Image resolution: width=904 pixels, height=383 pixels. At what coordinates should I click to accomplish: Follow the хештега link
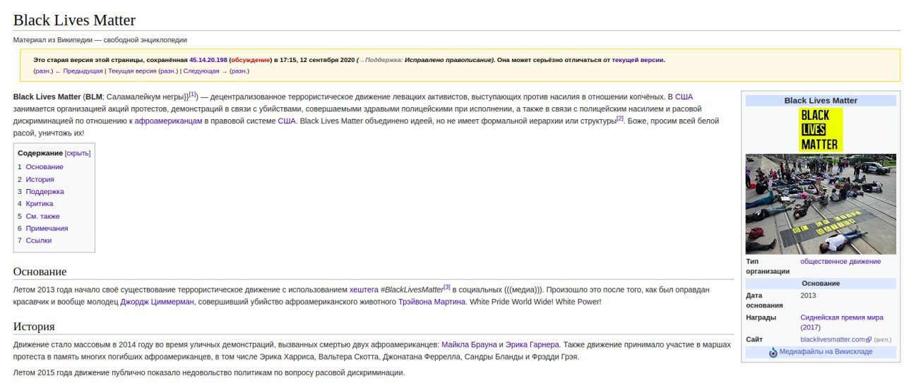(x=364, y=290)
